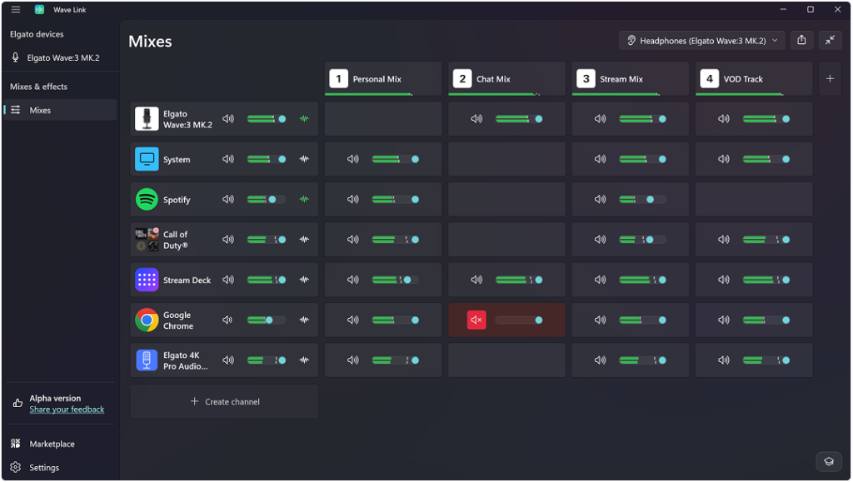Follow the Share your feedback link
This screenshot has width=853, height=482.
pyautogui.click(x=67, y=410)
